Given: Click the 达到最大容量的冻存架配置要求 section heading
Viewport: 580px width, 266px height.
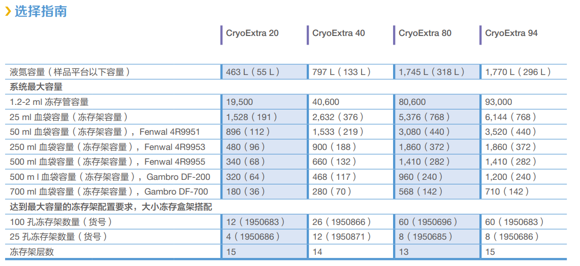Looking at the screenshot, I should pyautogui.click(x=109, y=207).
